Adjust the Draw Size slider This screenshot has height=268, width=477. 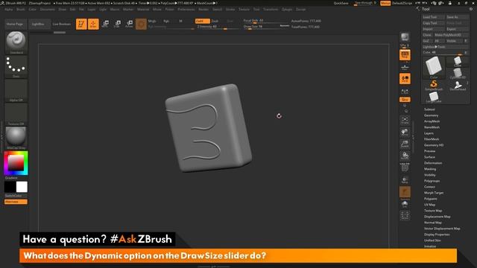tap(261, 27)
